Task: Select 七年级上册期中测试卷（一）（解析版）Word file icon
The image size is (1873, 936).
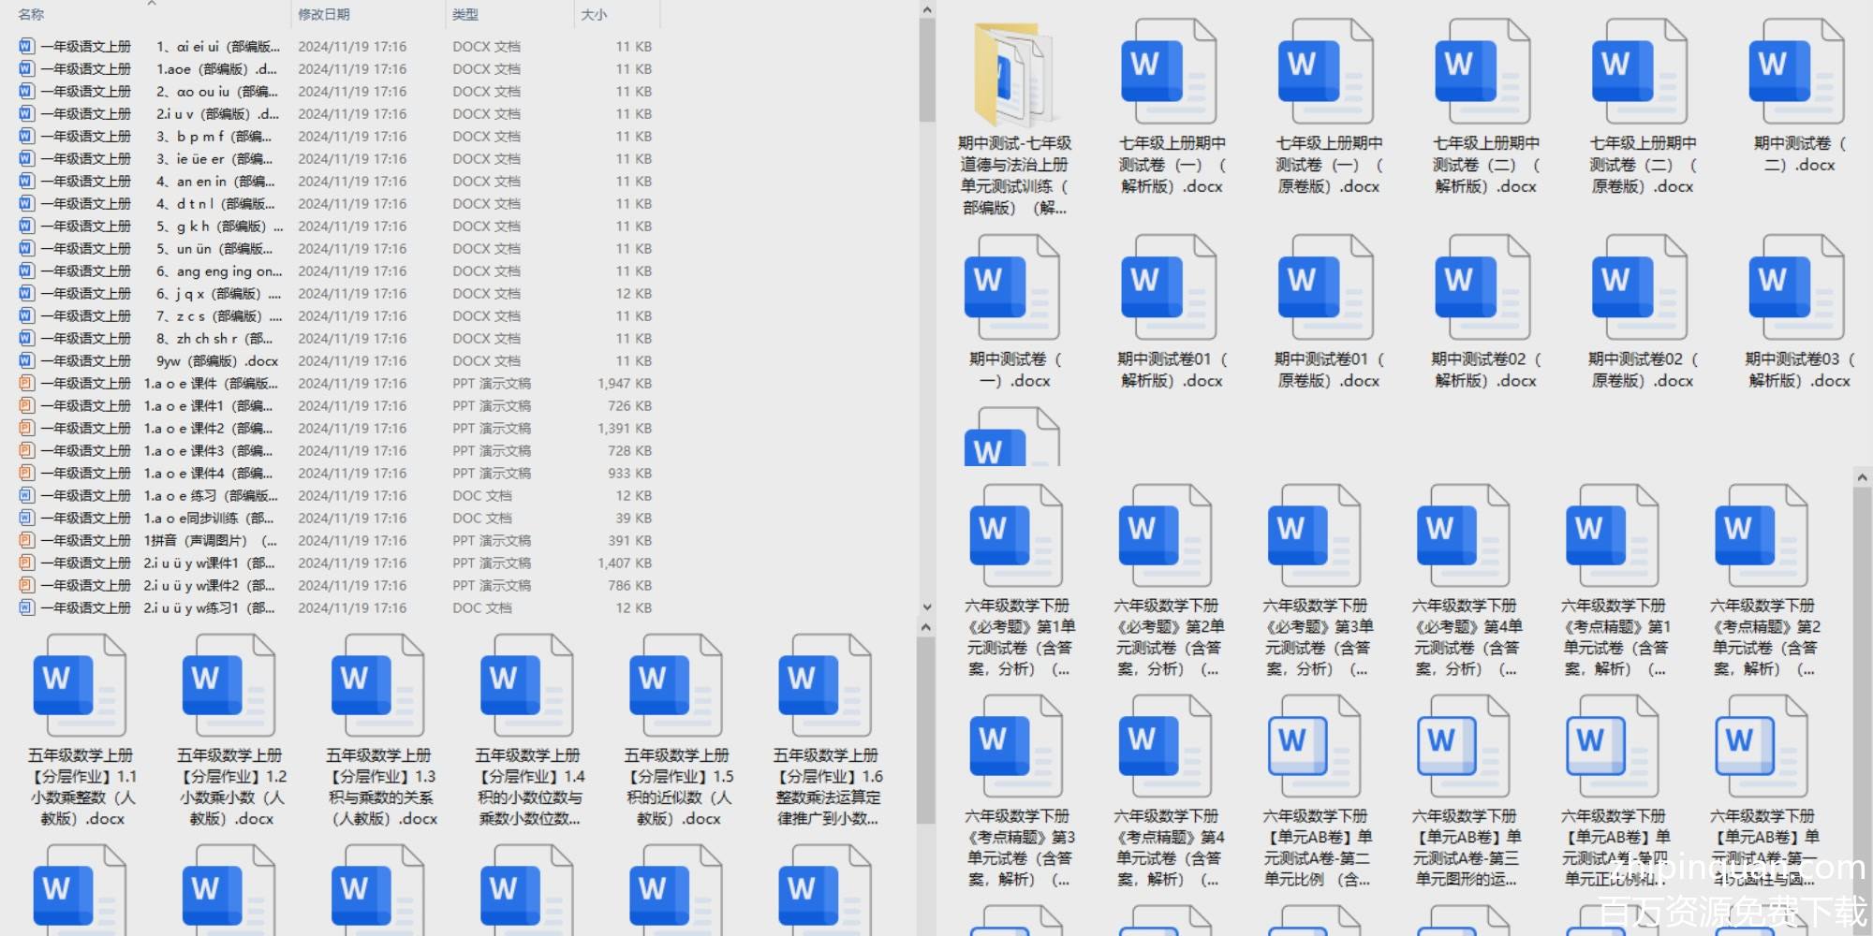Action: pos(1169,72)
